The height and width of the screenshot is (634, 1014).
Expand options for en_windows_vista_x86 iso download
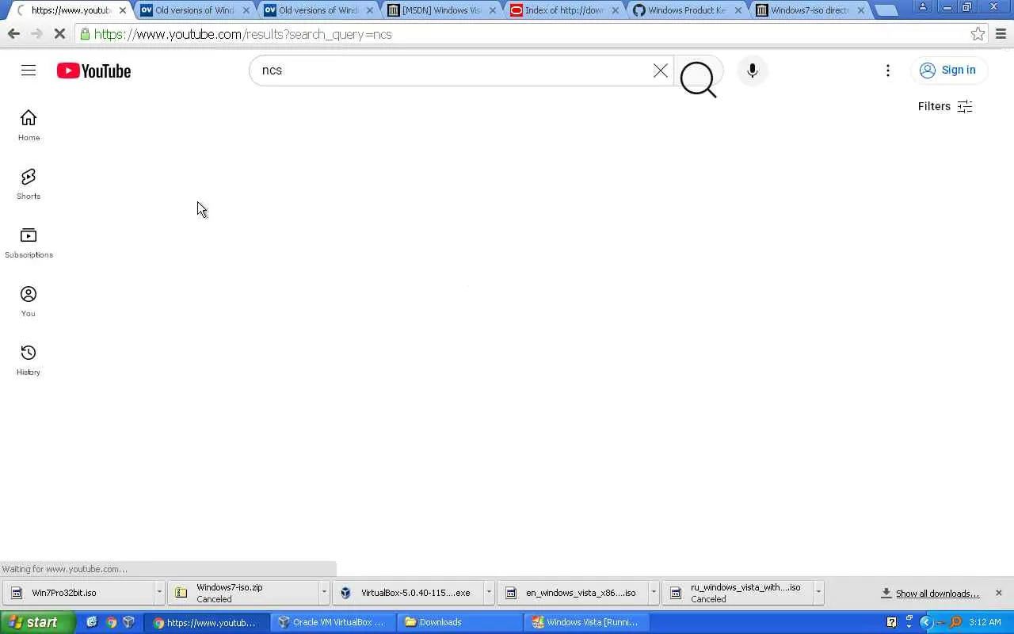tap(654, 593)
